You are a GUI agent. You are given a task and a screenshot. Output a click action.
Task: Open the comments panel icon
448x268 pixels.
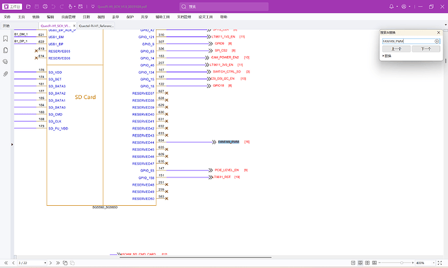(x=5, y=61)
